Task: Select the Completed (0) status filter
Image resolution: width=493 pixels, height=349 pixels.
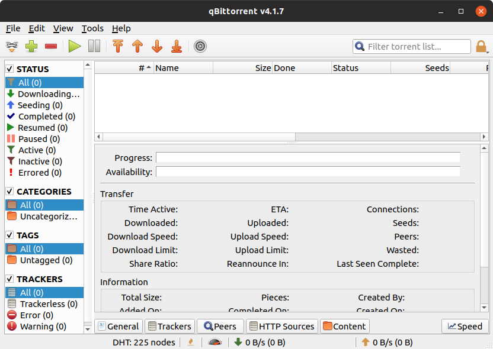Action: click(44, 117)
